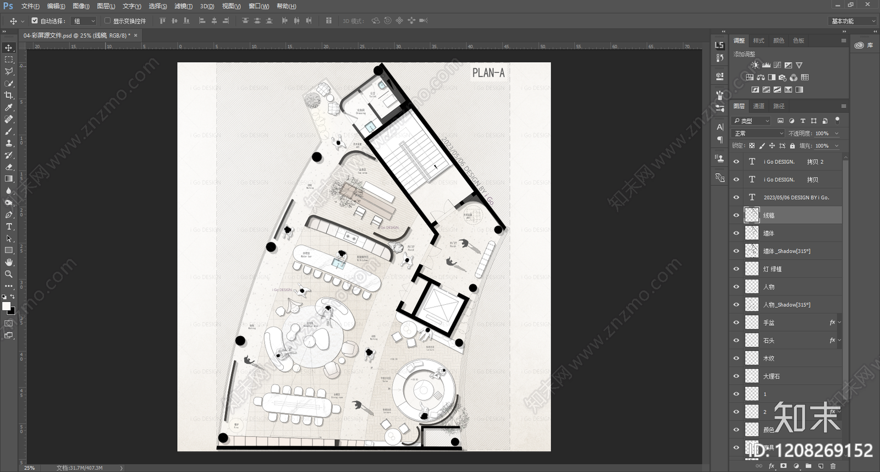Select the Crop tool
Image resolution: width=880 pixels, height=472 pixels.
click(x=9, y=95)
